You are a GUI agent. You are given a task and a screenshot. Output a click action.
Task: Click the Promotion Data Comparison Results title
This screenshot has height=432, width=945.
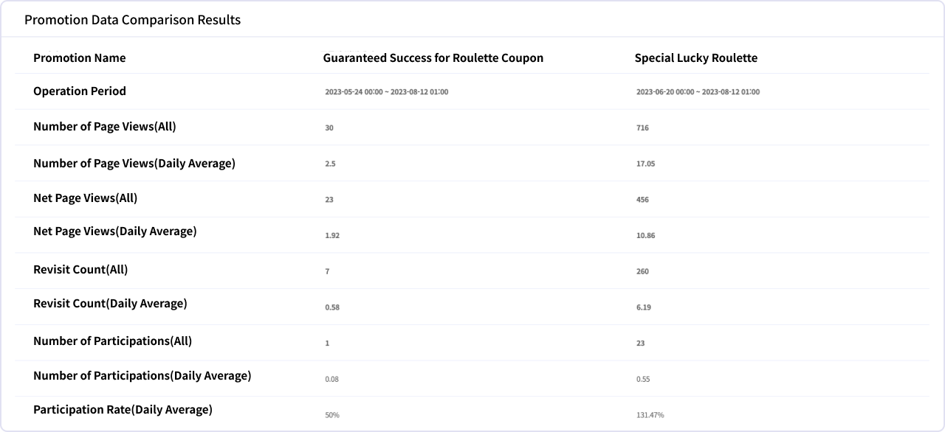133,20
